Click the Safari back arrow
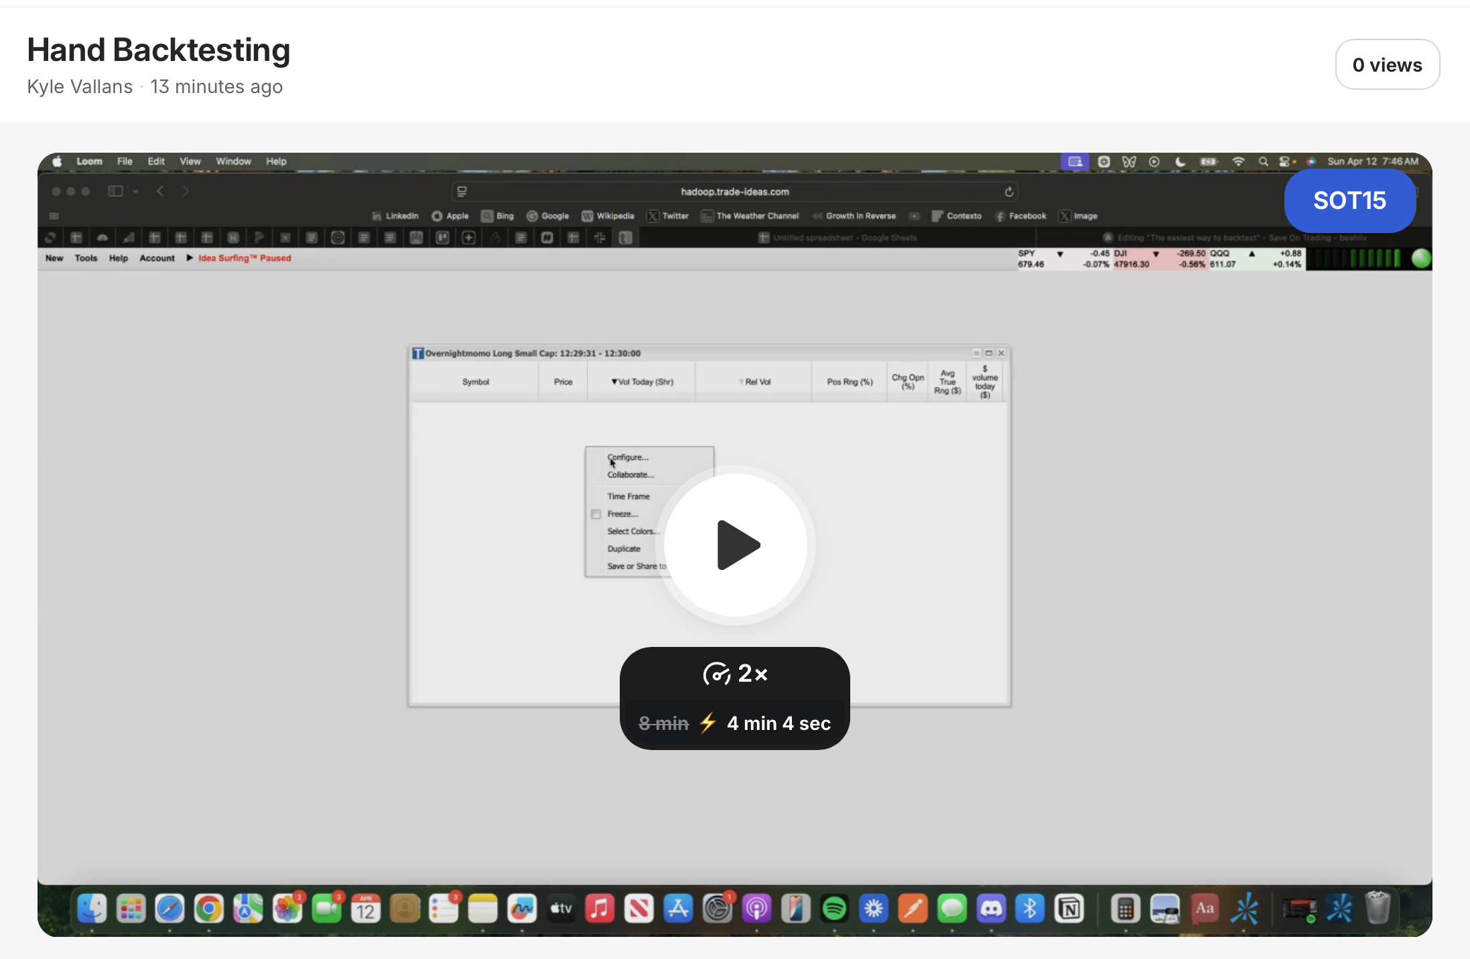 (160, 192)
